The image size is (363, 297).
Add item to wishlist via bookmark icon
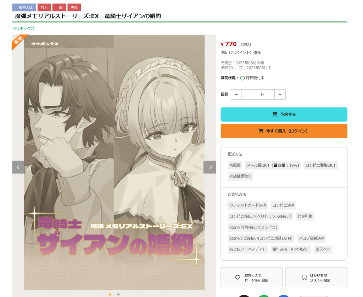(316, 277)
